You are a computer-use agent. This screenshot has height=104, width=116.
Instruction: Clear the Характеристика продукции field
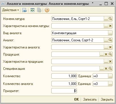pos(110,62)
